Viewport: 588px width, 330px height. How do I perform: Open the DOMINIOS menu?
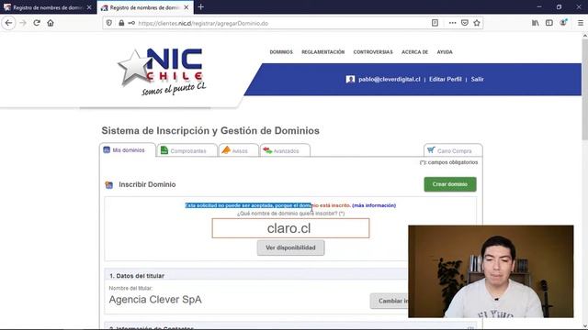[281, 52]
